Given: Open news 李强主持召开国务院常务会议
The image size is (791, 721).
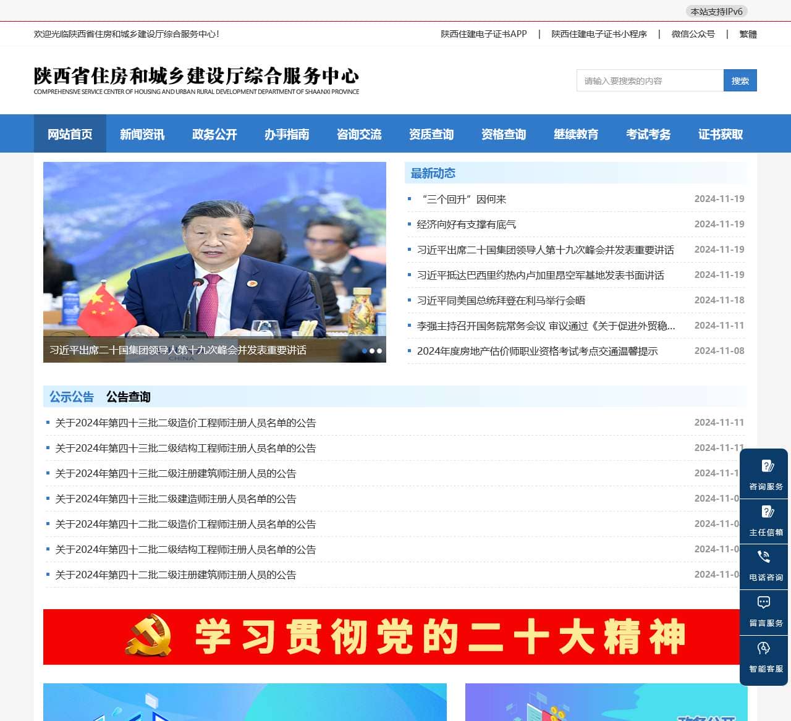Looking at the screenshot, I should (x=546, y=326).
